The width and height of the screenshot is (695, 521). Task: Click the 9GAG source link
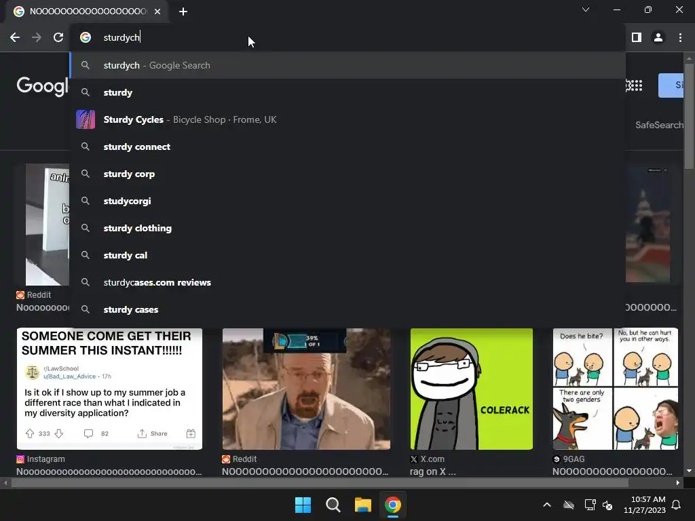[x=569, y=459]
